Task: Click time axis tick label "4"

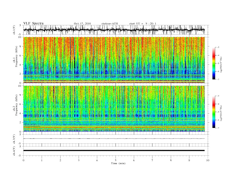Action: (x=97, y=160)
